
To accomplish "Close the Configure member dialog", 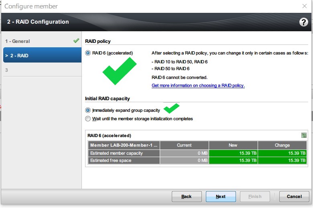I will pos(305,6).
